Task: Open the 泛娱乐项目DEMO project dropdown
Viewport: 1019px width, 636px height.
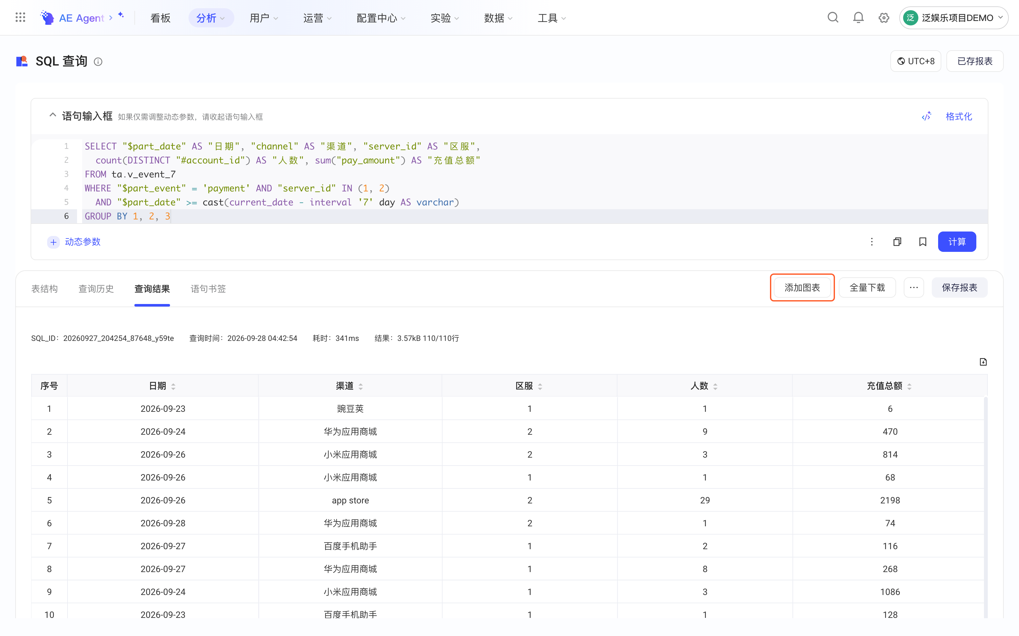Action: click(953, 18)
